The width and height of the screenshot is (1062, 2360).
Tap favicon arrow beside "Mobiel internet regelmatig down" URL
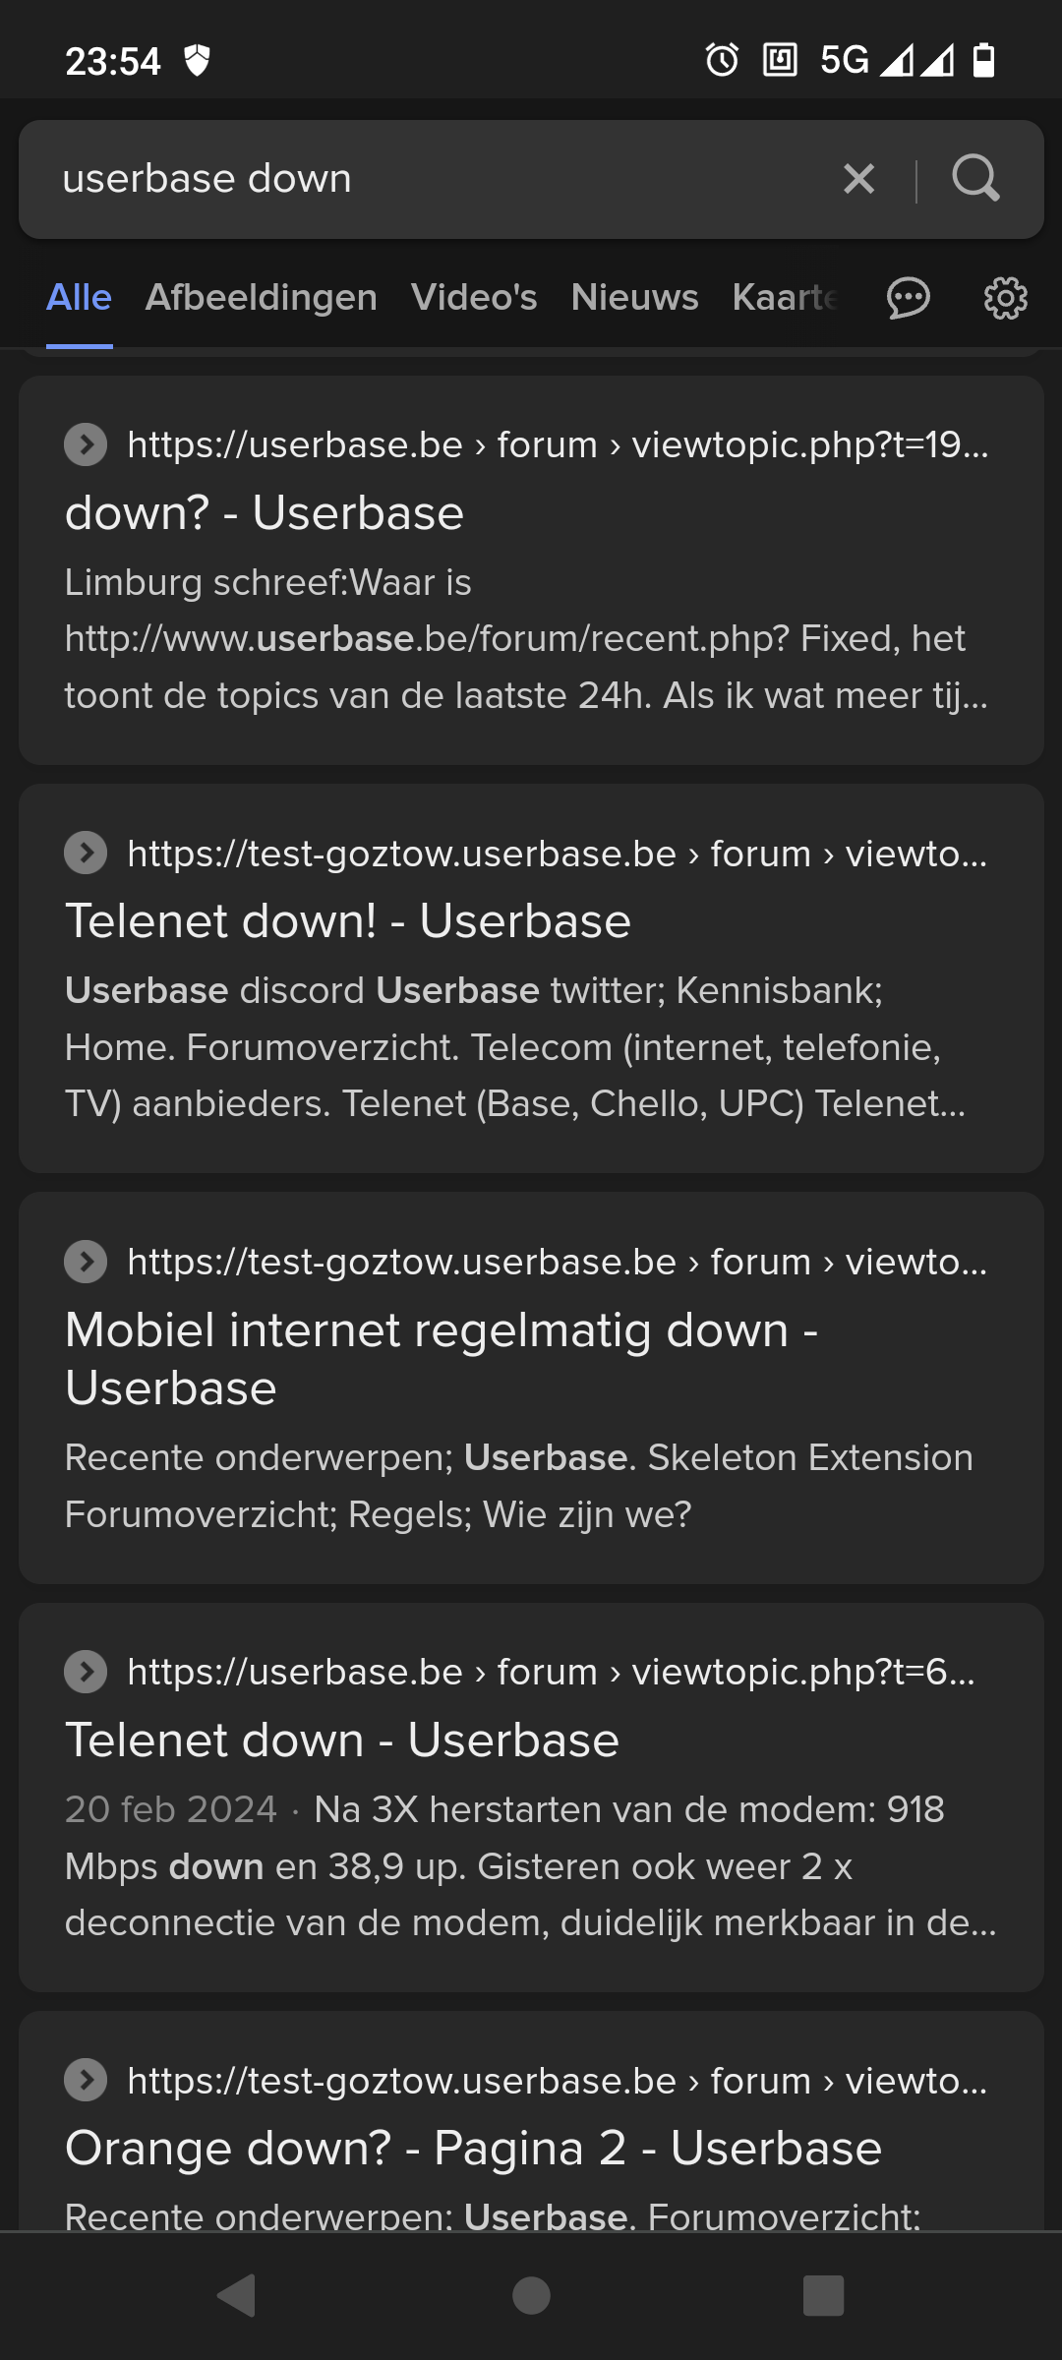click(86, 1262)
